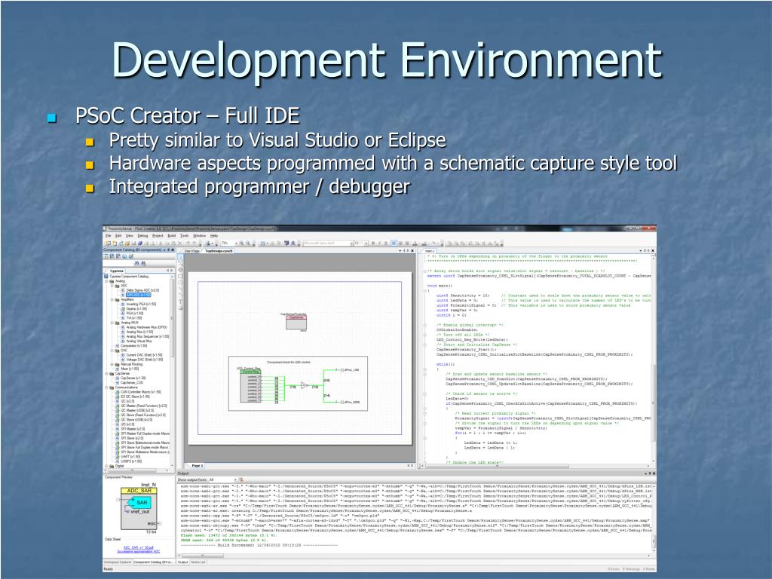Screen dimensions: 772x579
Task: Select the Notice List tab
Action: [x=198, y=562]
